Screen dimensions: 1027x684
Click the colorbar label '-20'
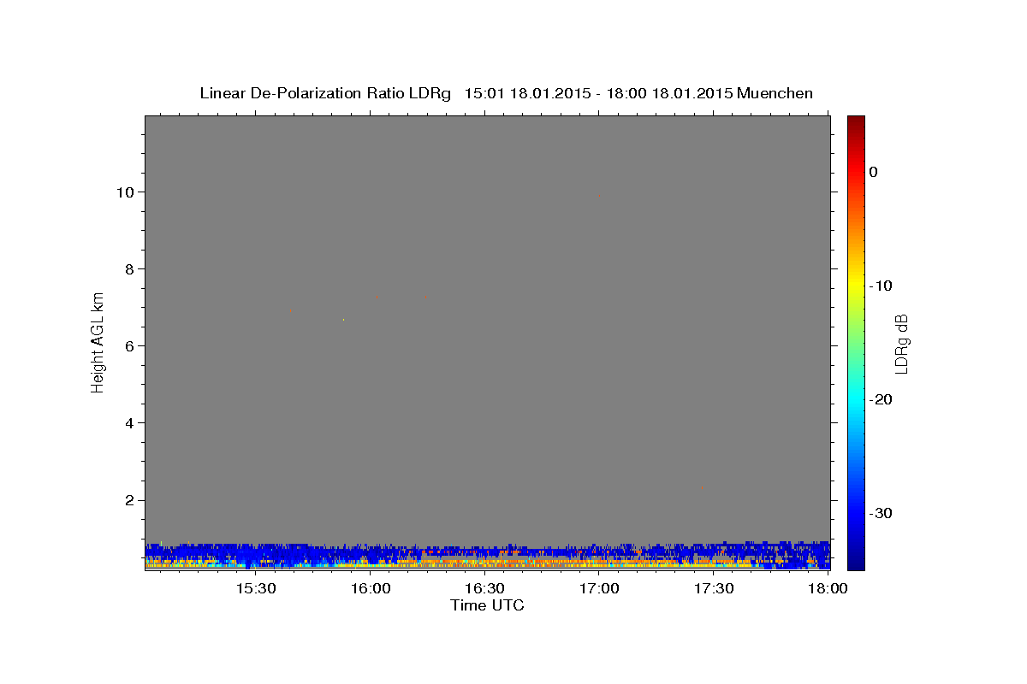pyautogui.click(x=881, y=399)
